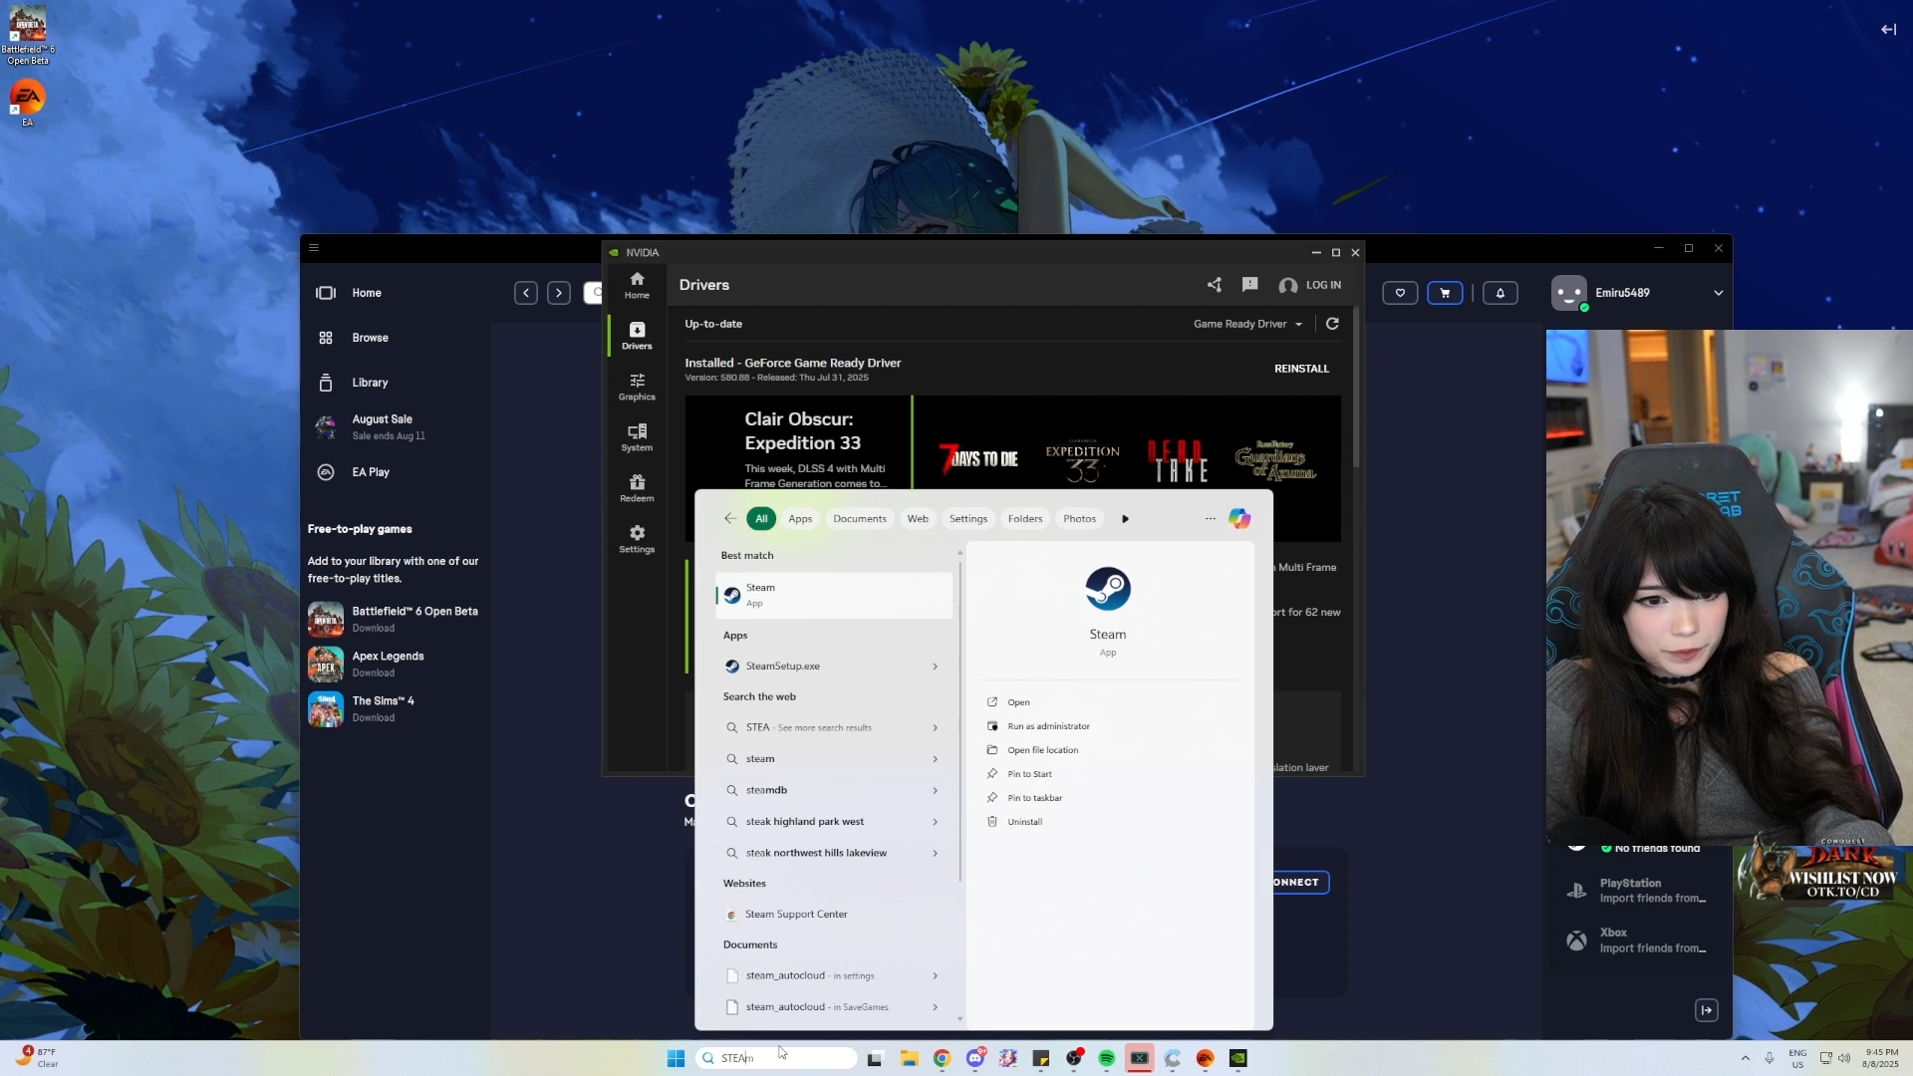
Task: Open search options three-dot menu
Action: (x=1211, y=519)
